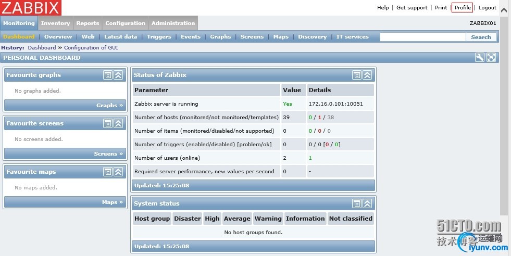Focus the search input field
Screen dimensions: 511x256
(x=422, y=37)
